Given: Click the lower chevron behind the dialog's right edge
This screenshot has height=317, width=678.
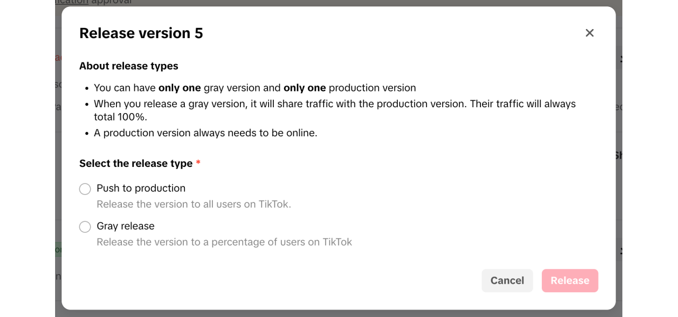Looking at the screenshot, I should tap(620, 250).
